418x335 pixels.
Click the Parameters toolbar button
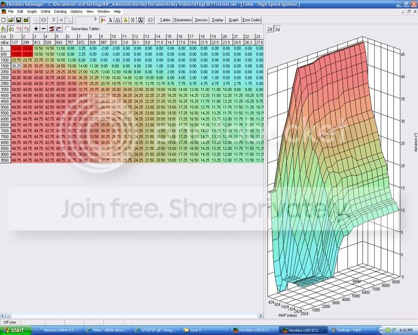tap(183, 20)
